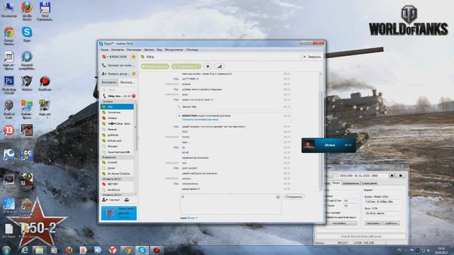Switch to the Контакты tab in sidebar
The width and height of the screenshot is (454, 255).
[109, 82]
